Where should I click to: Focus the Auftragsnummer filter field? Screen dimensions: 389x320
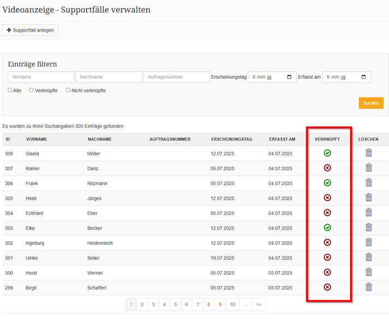(x=176, y=77)
